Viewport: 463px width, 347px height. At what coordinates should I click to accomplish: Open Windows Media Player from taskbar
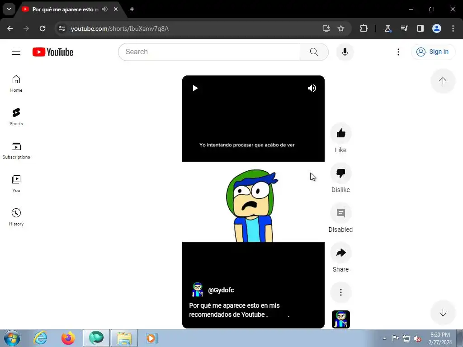pyautogui.click(x=152, y=338)
